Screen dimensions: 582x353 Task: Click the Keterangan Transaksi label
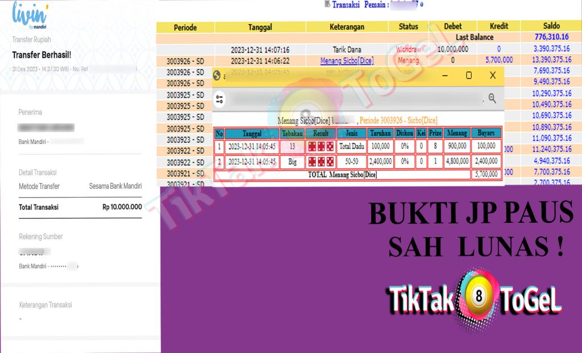click(45, 305)
